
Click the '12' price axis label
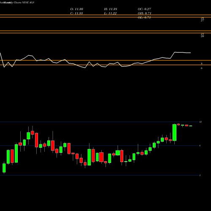200,122
